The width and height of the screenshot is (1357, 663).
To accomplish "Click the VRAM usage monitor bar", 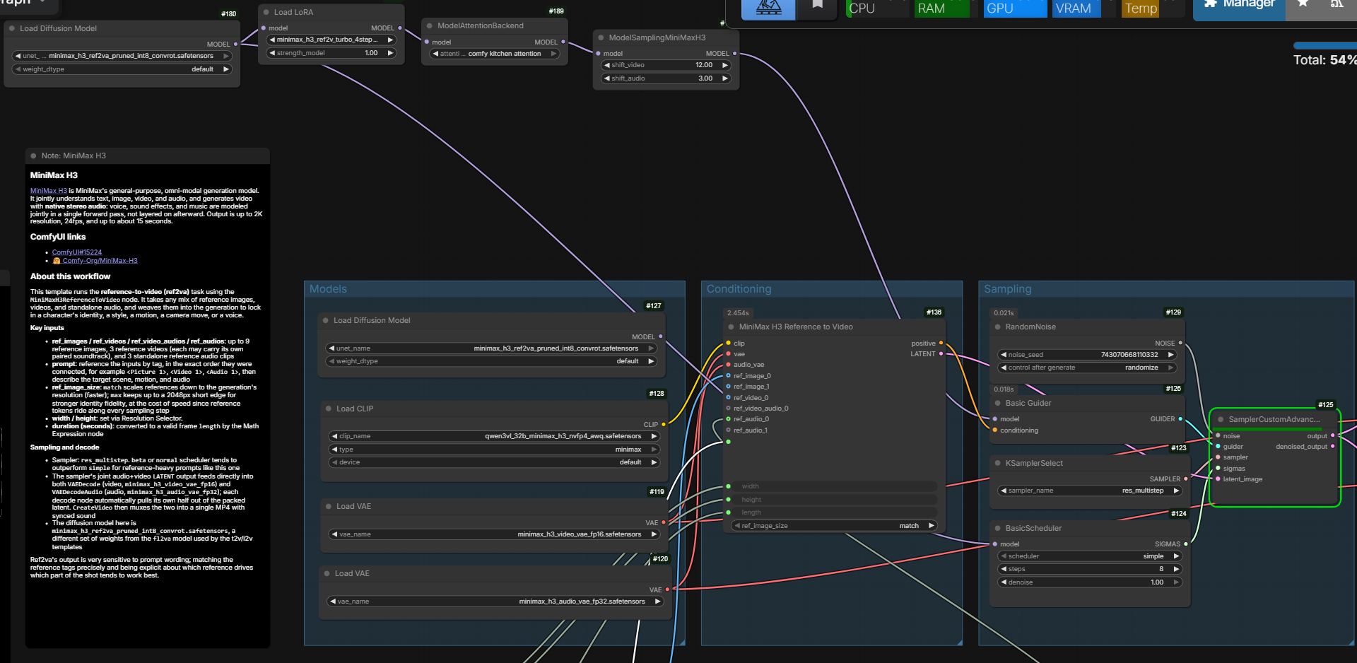I will 1084,8.
